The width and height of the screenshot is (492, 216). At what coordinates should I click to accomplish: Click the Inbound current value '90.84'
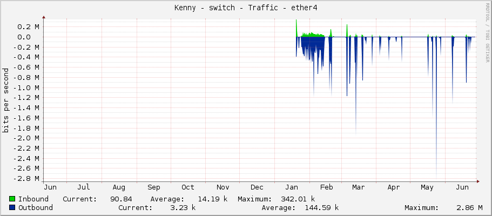121,199
